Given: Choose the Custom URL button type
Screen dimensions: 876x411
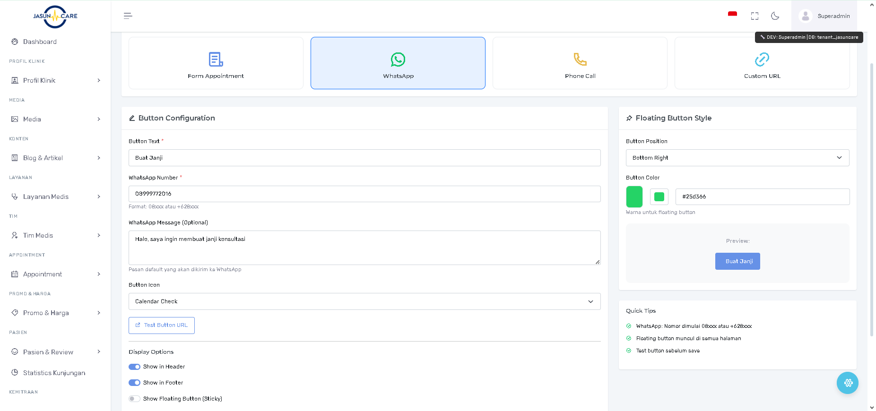Looking at the screenshot, I should pos(762,63).
